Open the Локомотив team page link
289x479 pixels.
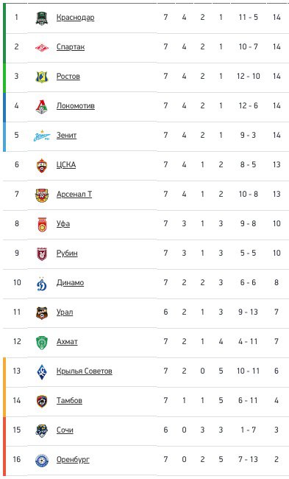76,106
